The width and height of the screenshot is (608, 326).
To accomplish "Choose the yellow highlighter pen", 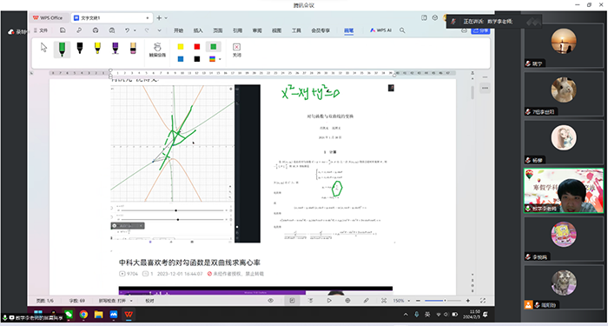I will (97, 48).
